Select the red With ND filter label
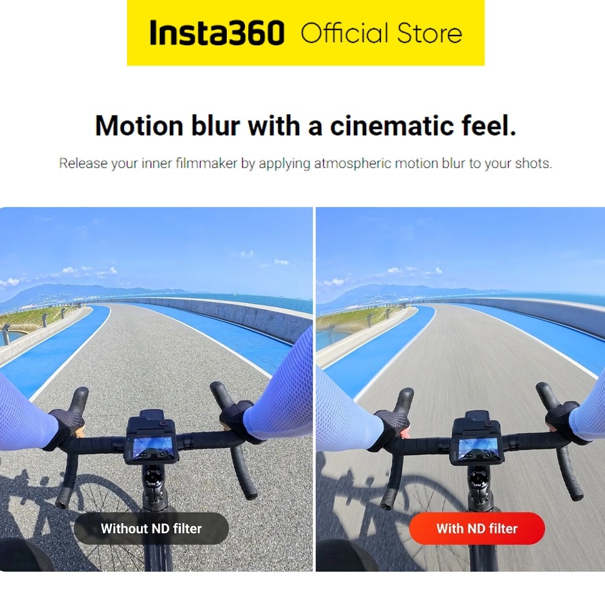 click(x=477, y=528)
